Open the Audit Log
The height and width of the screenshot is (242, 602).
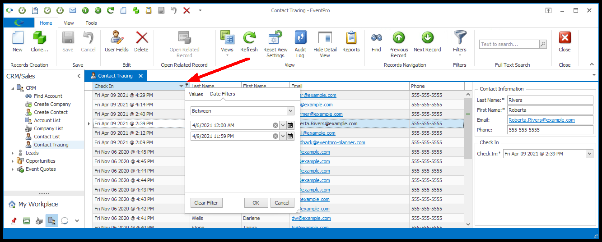click(300, 45)
